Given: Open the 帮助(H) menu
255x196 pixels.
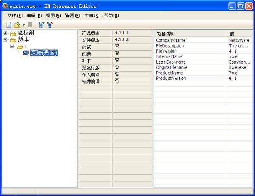Looking at the screenshot, I should pyautogui.click(x=111, y=16).
